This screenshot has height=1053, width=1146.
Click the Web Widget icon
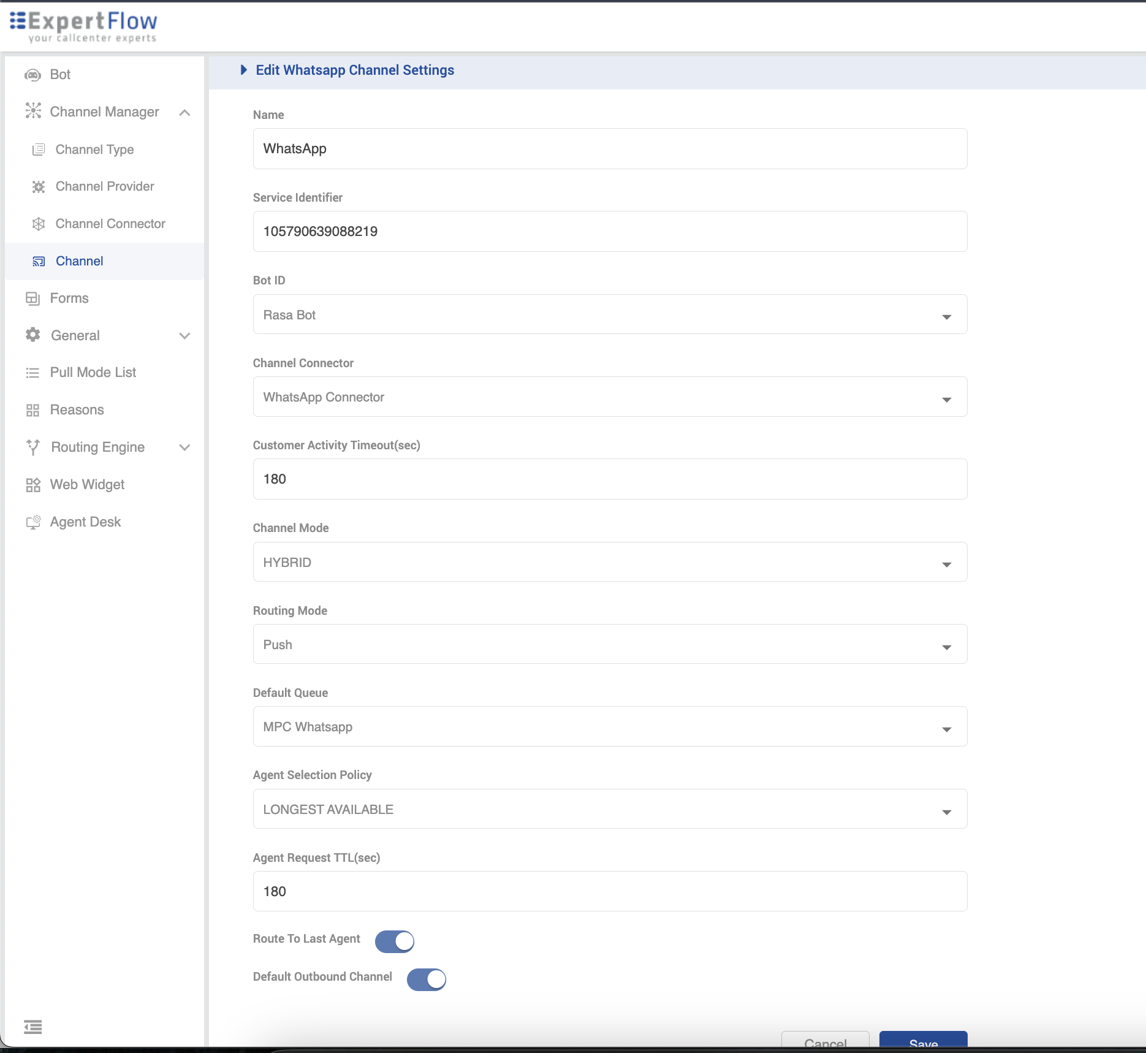(x=32, y=485)
